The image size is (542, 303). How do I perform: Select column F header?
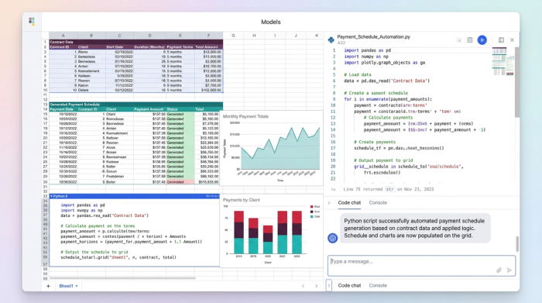tap(208, 36)
